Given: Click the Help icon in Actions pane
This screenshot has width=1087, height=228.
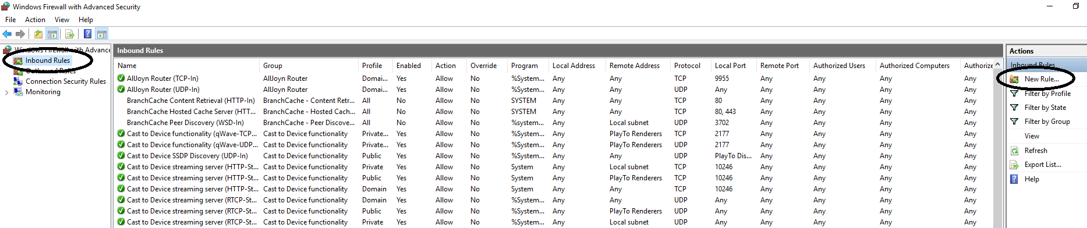Looking at the screenshot, I should [x=1014, y=179].
